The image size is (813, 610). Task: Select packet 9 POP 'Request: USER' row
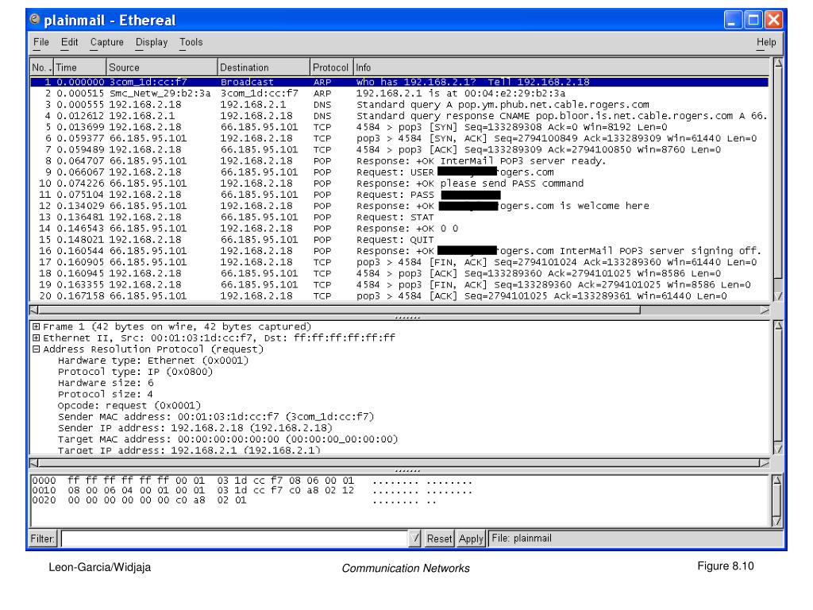point(399,172)
